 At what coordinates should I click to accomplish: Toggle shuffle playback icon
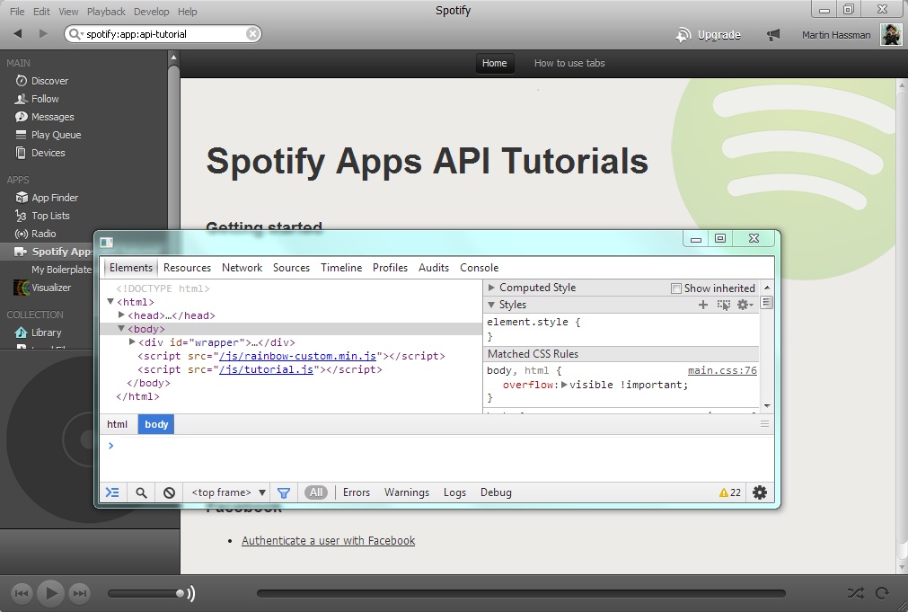855,593
